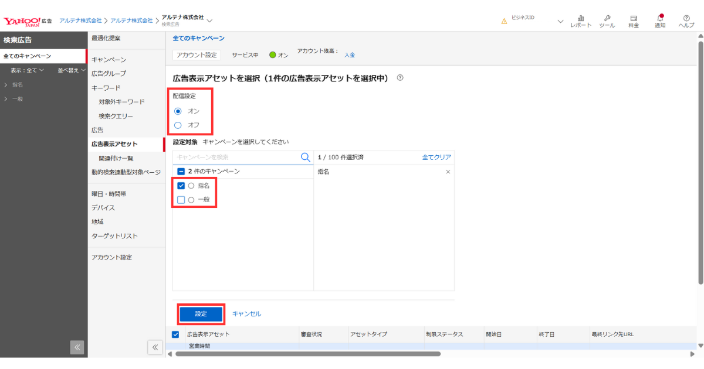Check the 一般 campaign checkbox
The height and width of the screenshot is (369, 704).
(181, 200)
